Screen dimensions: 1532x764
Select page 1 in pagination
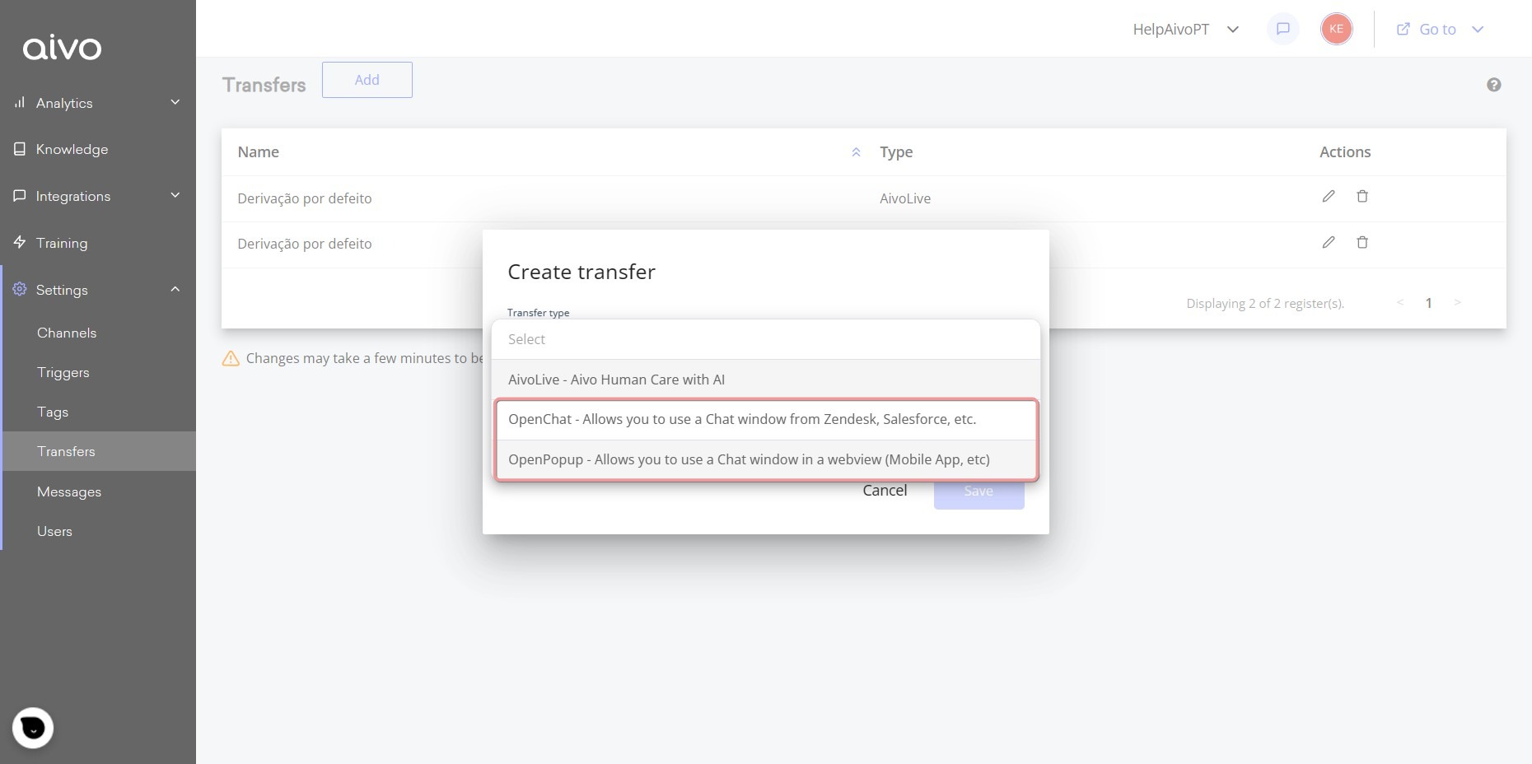coord(1429,303)
